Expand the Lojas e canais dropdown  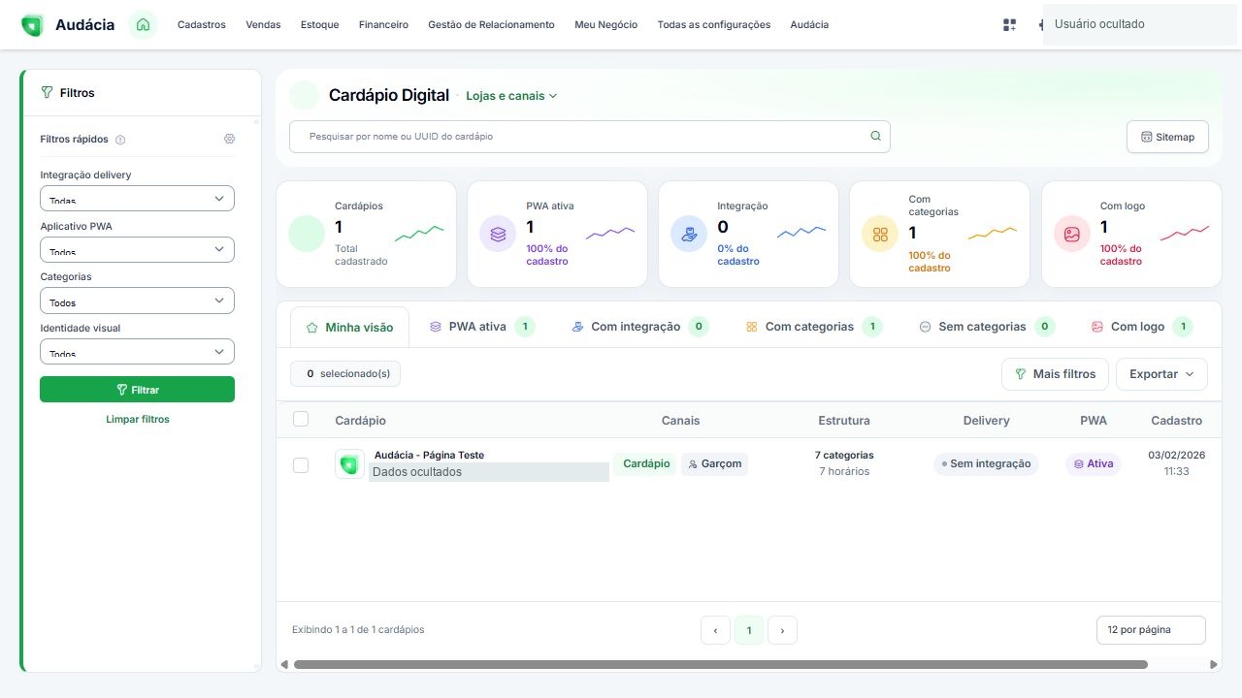[x=511, y=96]
